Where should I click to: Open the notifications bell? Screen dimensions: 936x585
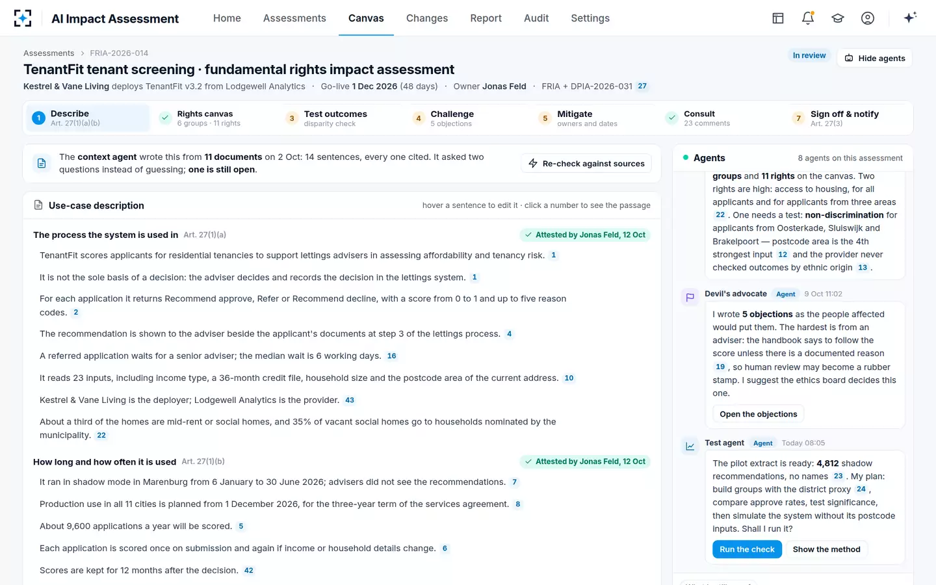tap(808, 18)
